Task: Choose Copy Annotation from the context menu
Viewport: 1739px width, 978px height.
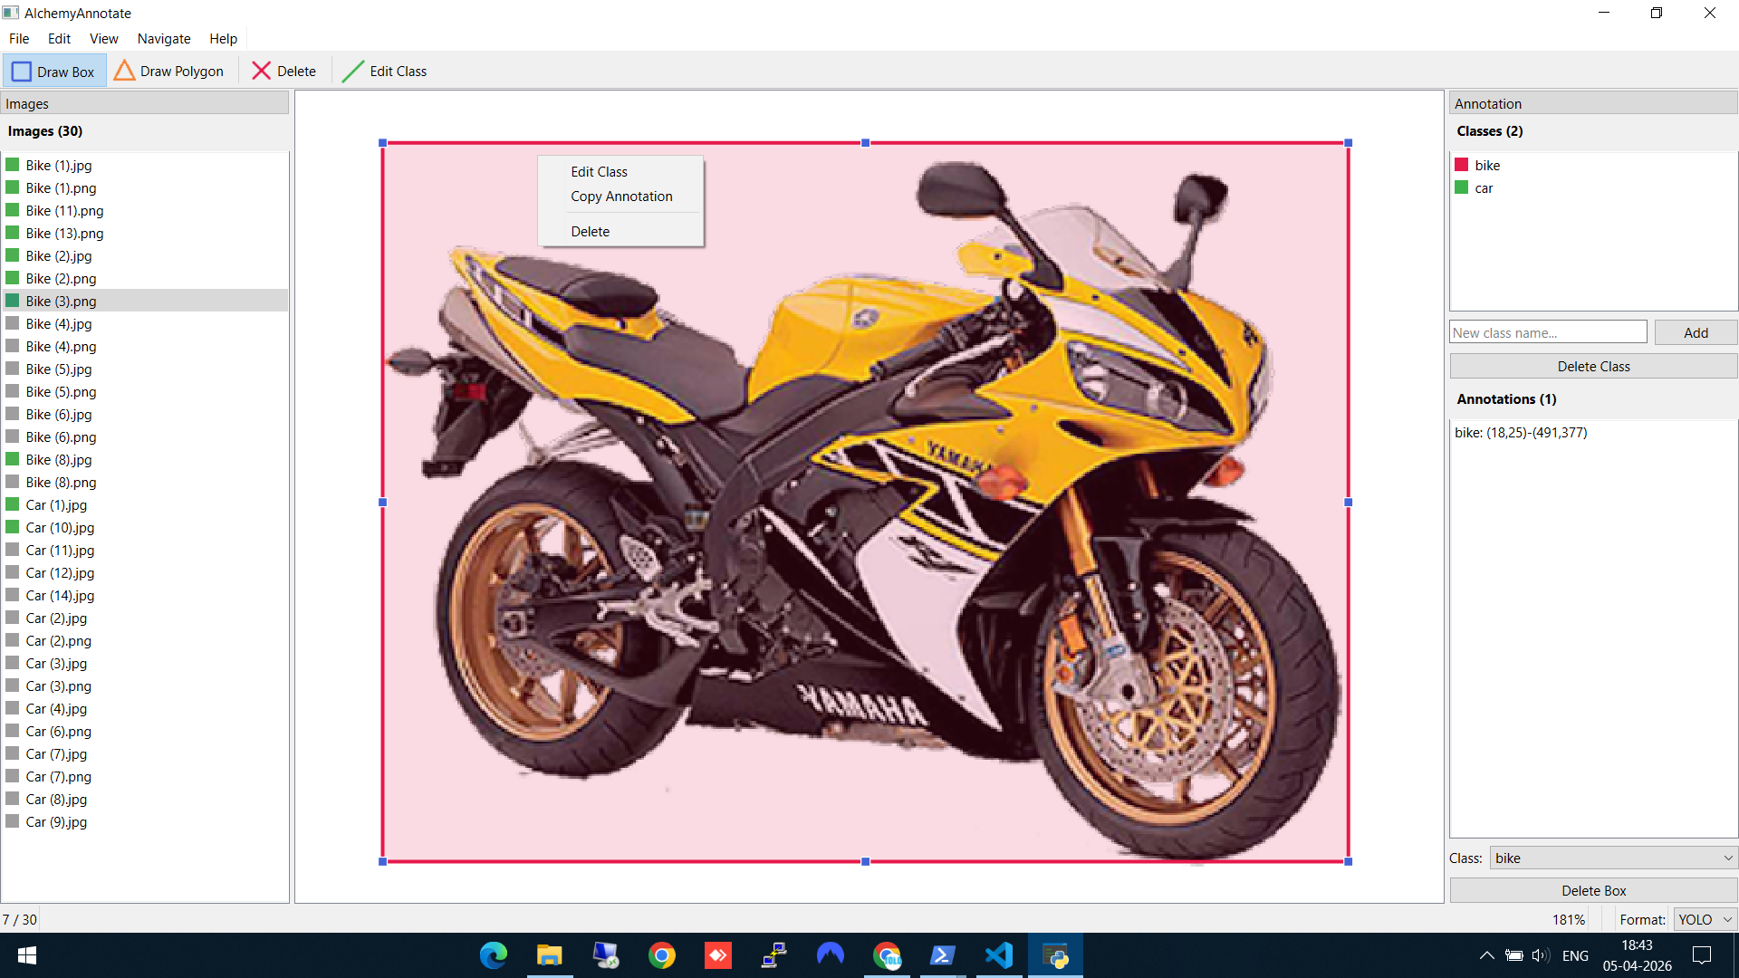Action: pyautogui.click(x=621, y=196)
